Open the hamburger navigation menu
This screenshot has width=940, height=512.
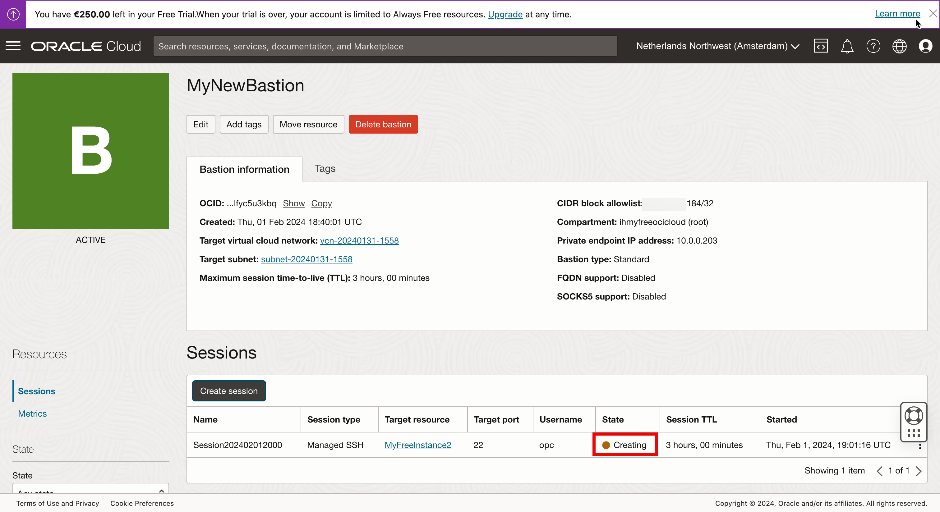13,46
